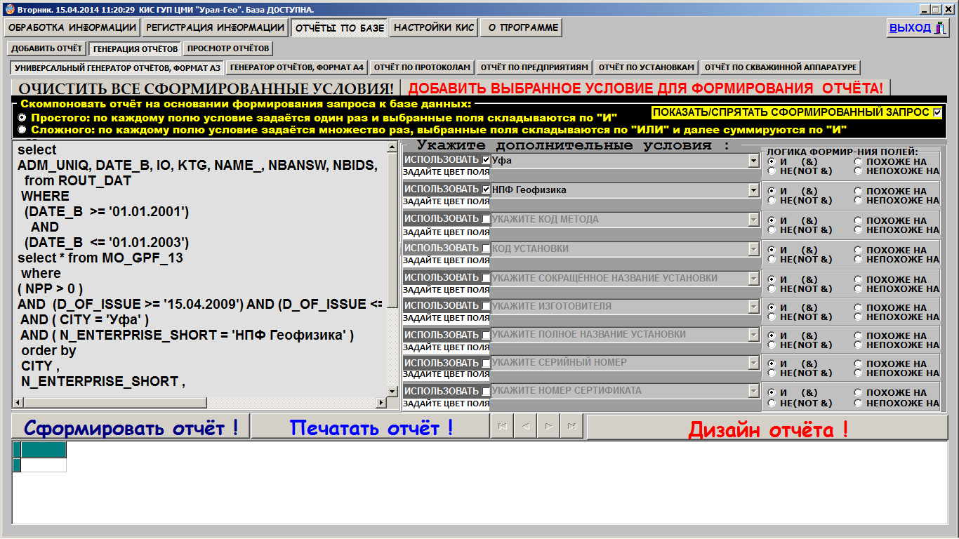
Task: Click ОЧИСТИТЬ ВСЕ СФОРМИРОВАННЫЕ УСЛОВИЯ button
Action: [206, 88]
